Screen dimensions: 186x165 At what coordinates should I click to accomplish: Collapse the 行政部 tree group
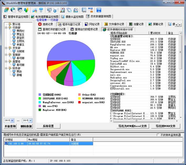pyautogui.click(x=6, y=28)
